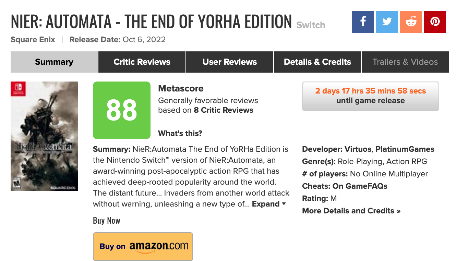This screenshot has height=261, width=456.
Task: Share the page on Reddit
Action: pos(411,22)
